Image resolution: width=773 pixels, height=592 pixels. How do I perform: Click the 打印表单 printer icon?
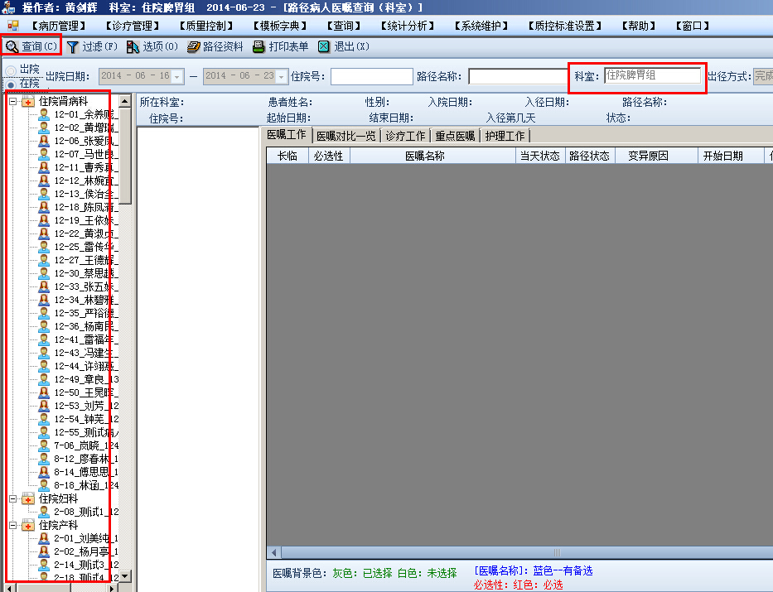(x=258, y=47)
